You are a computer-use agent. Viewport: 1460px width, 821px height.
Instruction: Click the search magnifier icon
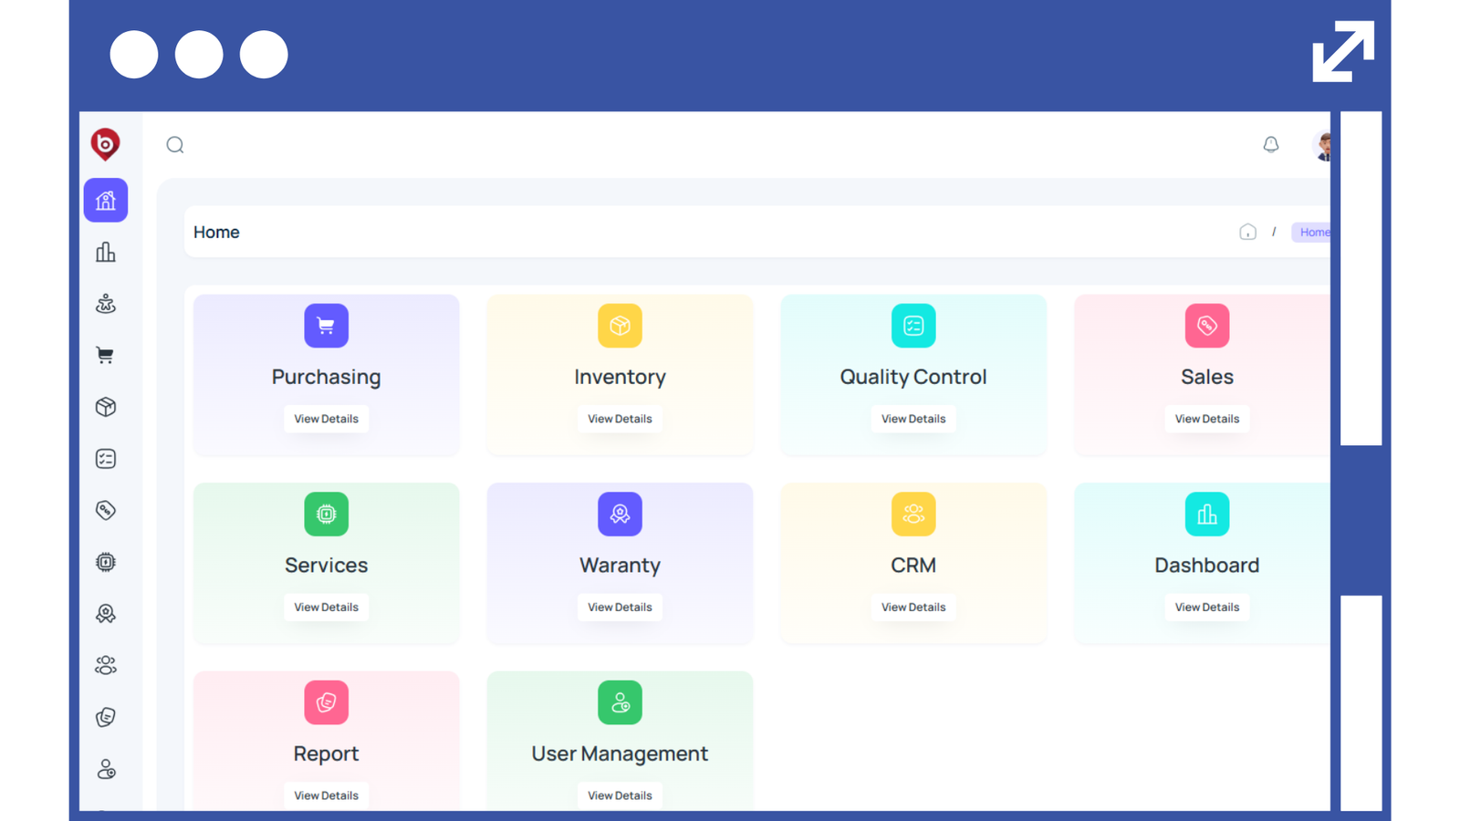point(175,145)
